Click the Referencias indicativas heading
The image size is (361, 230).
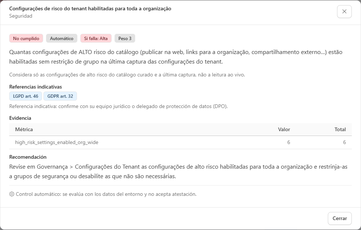pos(35,87)
